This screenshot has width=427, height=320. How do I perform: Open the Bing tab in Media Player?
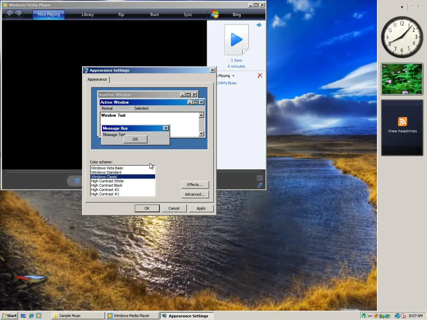coord(237,15)
